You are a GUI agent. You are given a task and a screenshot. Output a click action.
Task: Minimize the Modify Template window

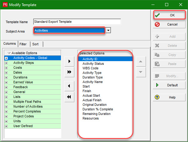pyautogui.click(x=153, y=5)
